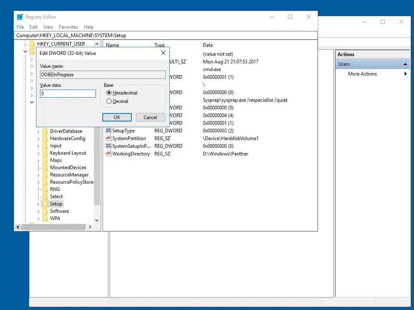Screen dimensions: 414x310
Task: Open the View menu
Action: click(48, 27)
